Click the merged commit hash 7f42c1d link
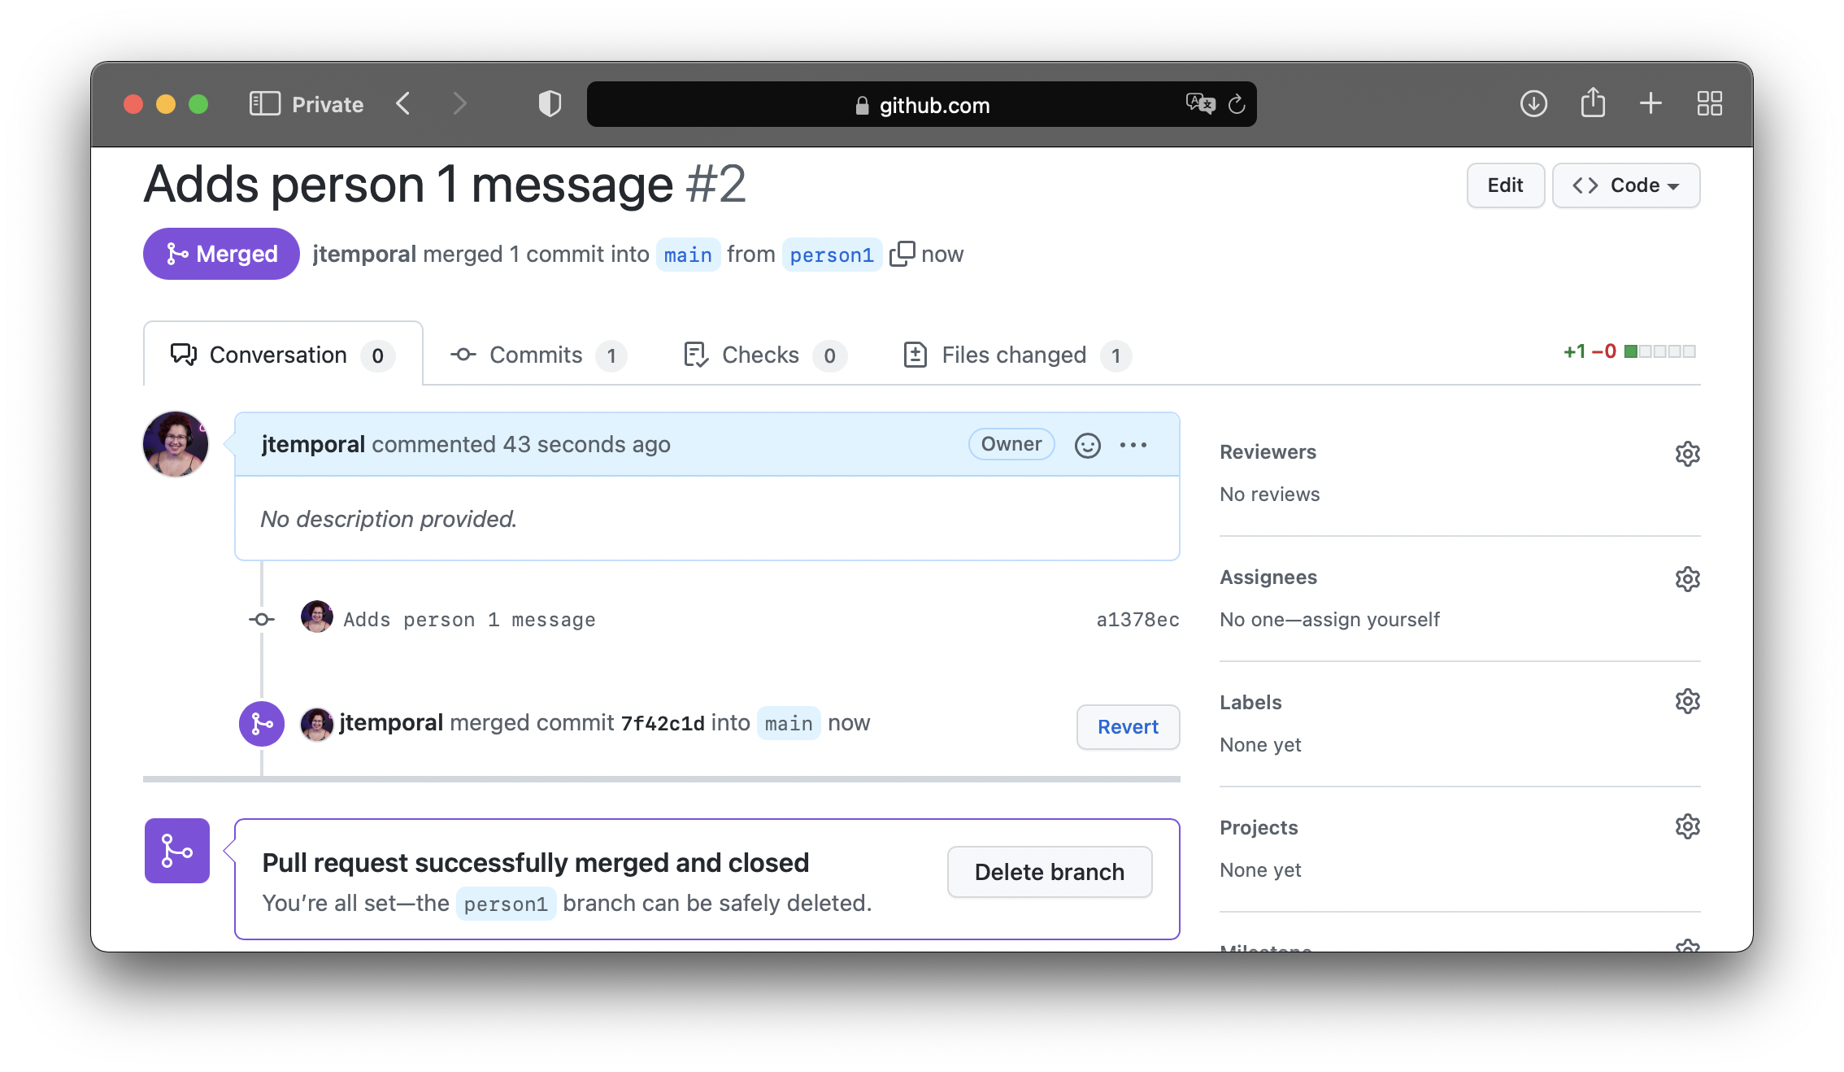The width and height of the screenshot is (1844, 1072). pyautogui.click(x=660, y=722)
